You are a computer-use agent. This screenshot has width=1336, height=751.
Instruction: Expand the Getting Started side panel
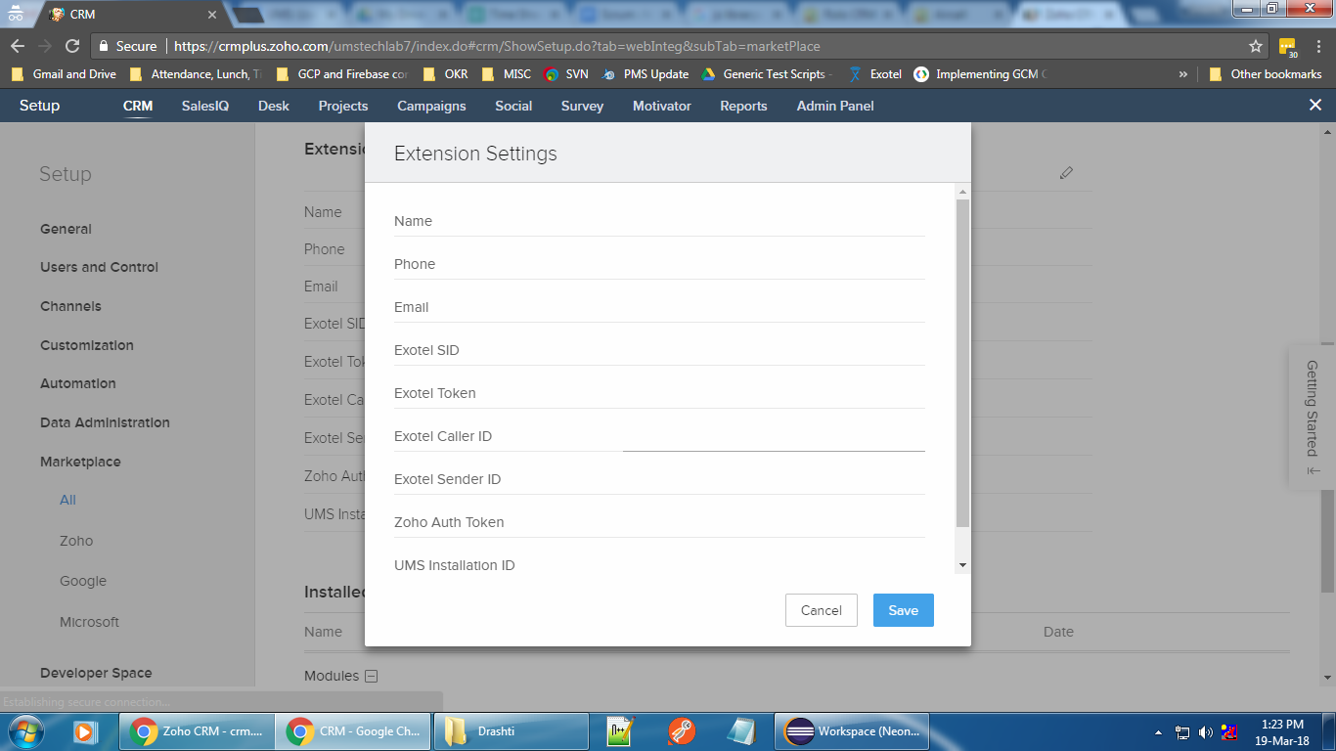coord(1313,418)
